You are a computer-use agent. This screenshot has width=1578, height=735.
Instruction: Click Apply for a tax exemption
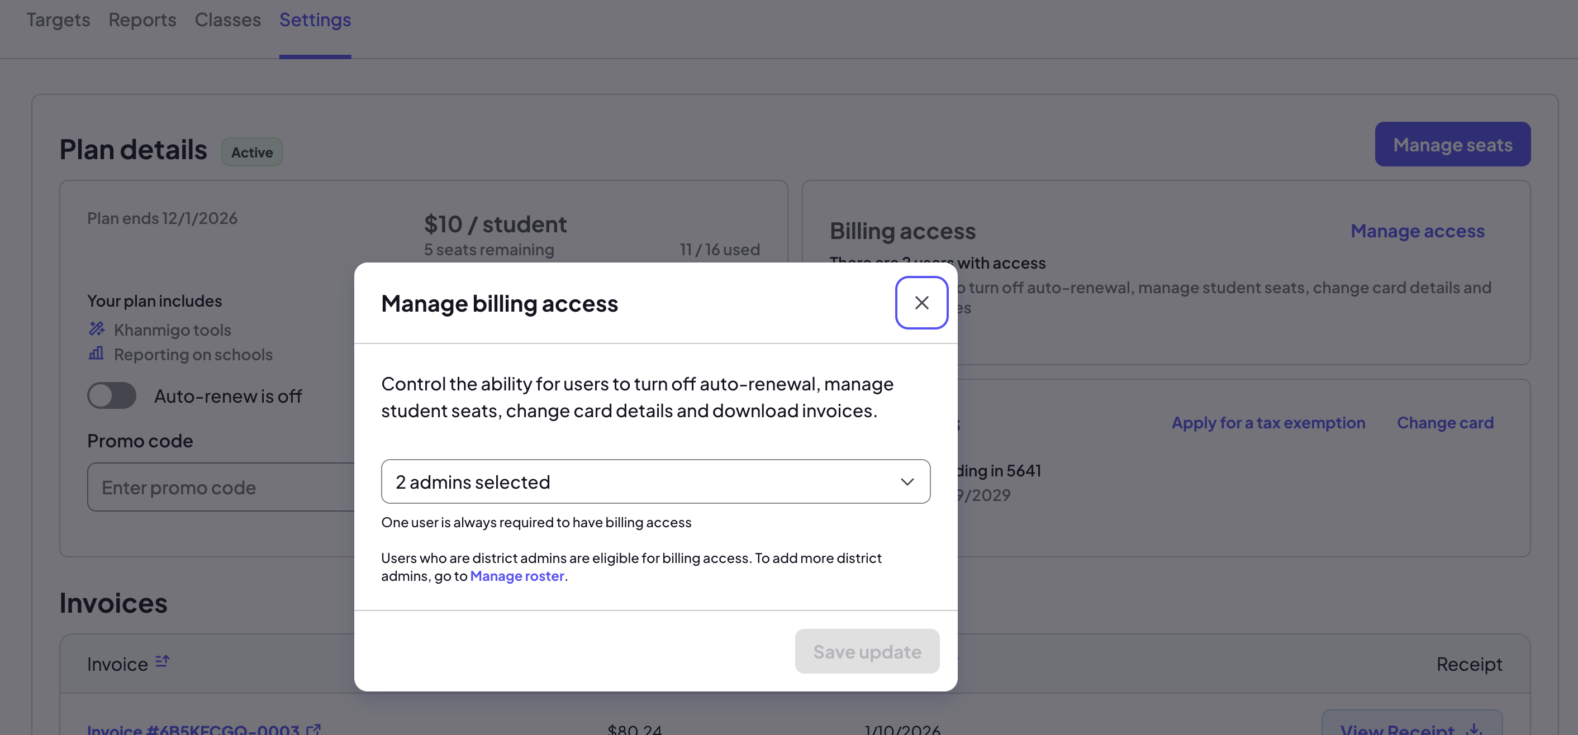pos(1268,423)
